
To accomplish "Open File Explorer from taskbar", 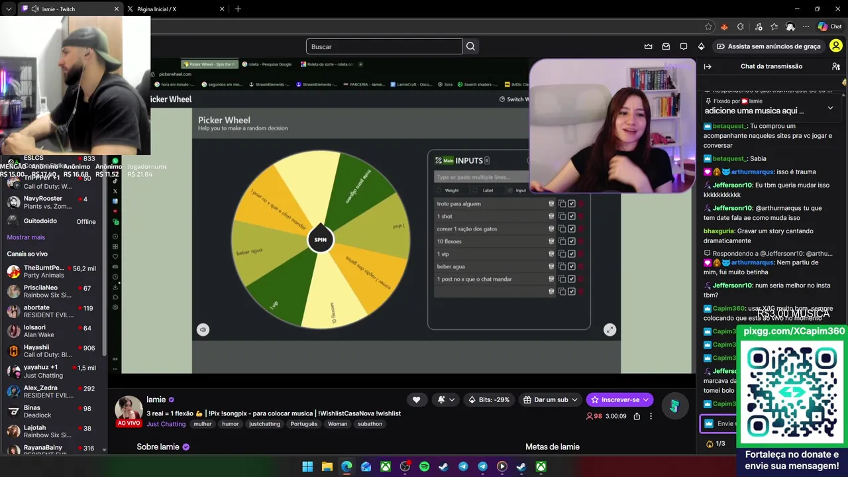I will pyautogui.click(x=327, y=467).
